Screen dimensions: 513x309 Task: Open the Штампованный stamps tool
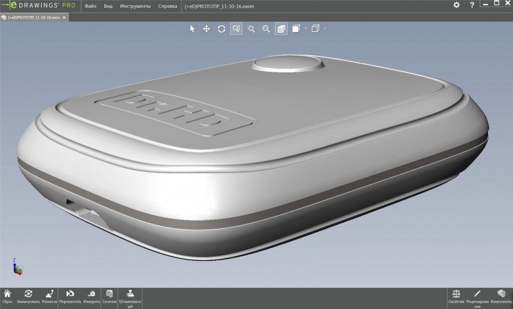click(x=130, y=298)
